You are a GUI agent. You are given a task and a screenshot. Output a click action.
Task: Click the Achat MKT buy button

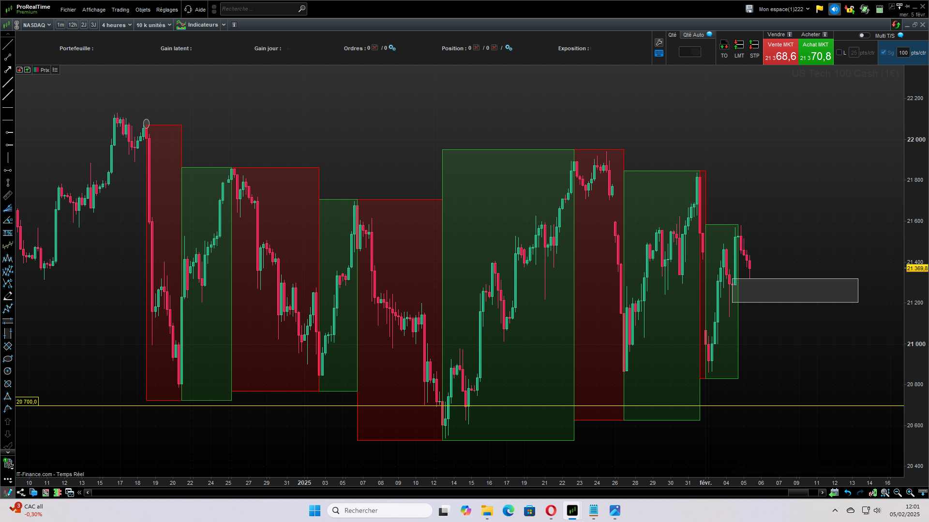point(815,52)
